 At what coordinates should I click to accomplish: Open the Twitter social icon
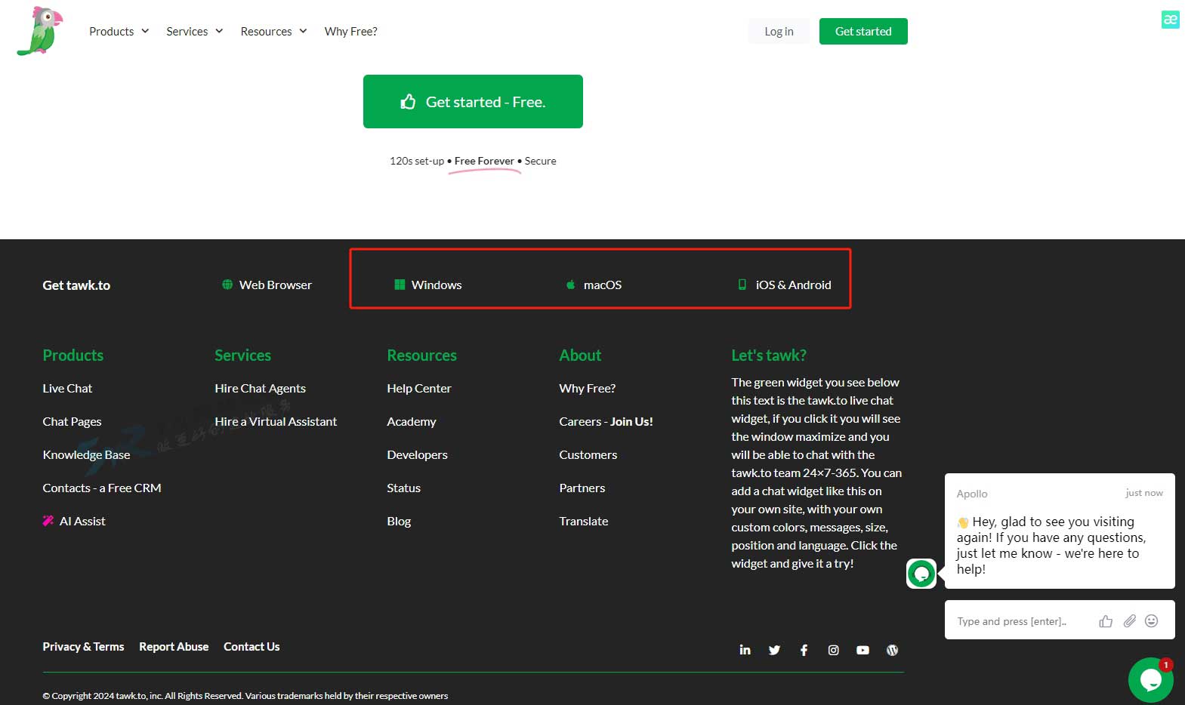774,650
